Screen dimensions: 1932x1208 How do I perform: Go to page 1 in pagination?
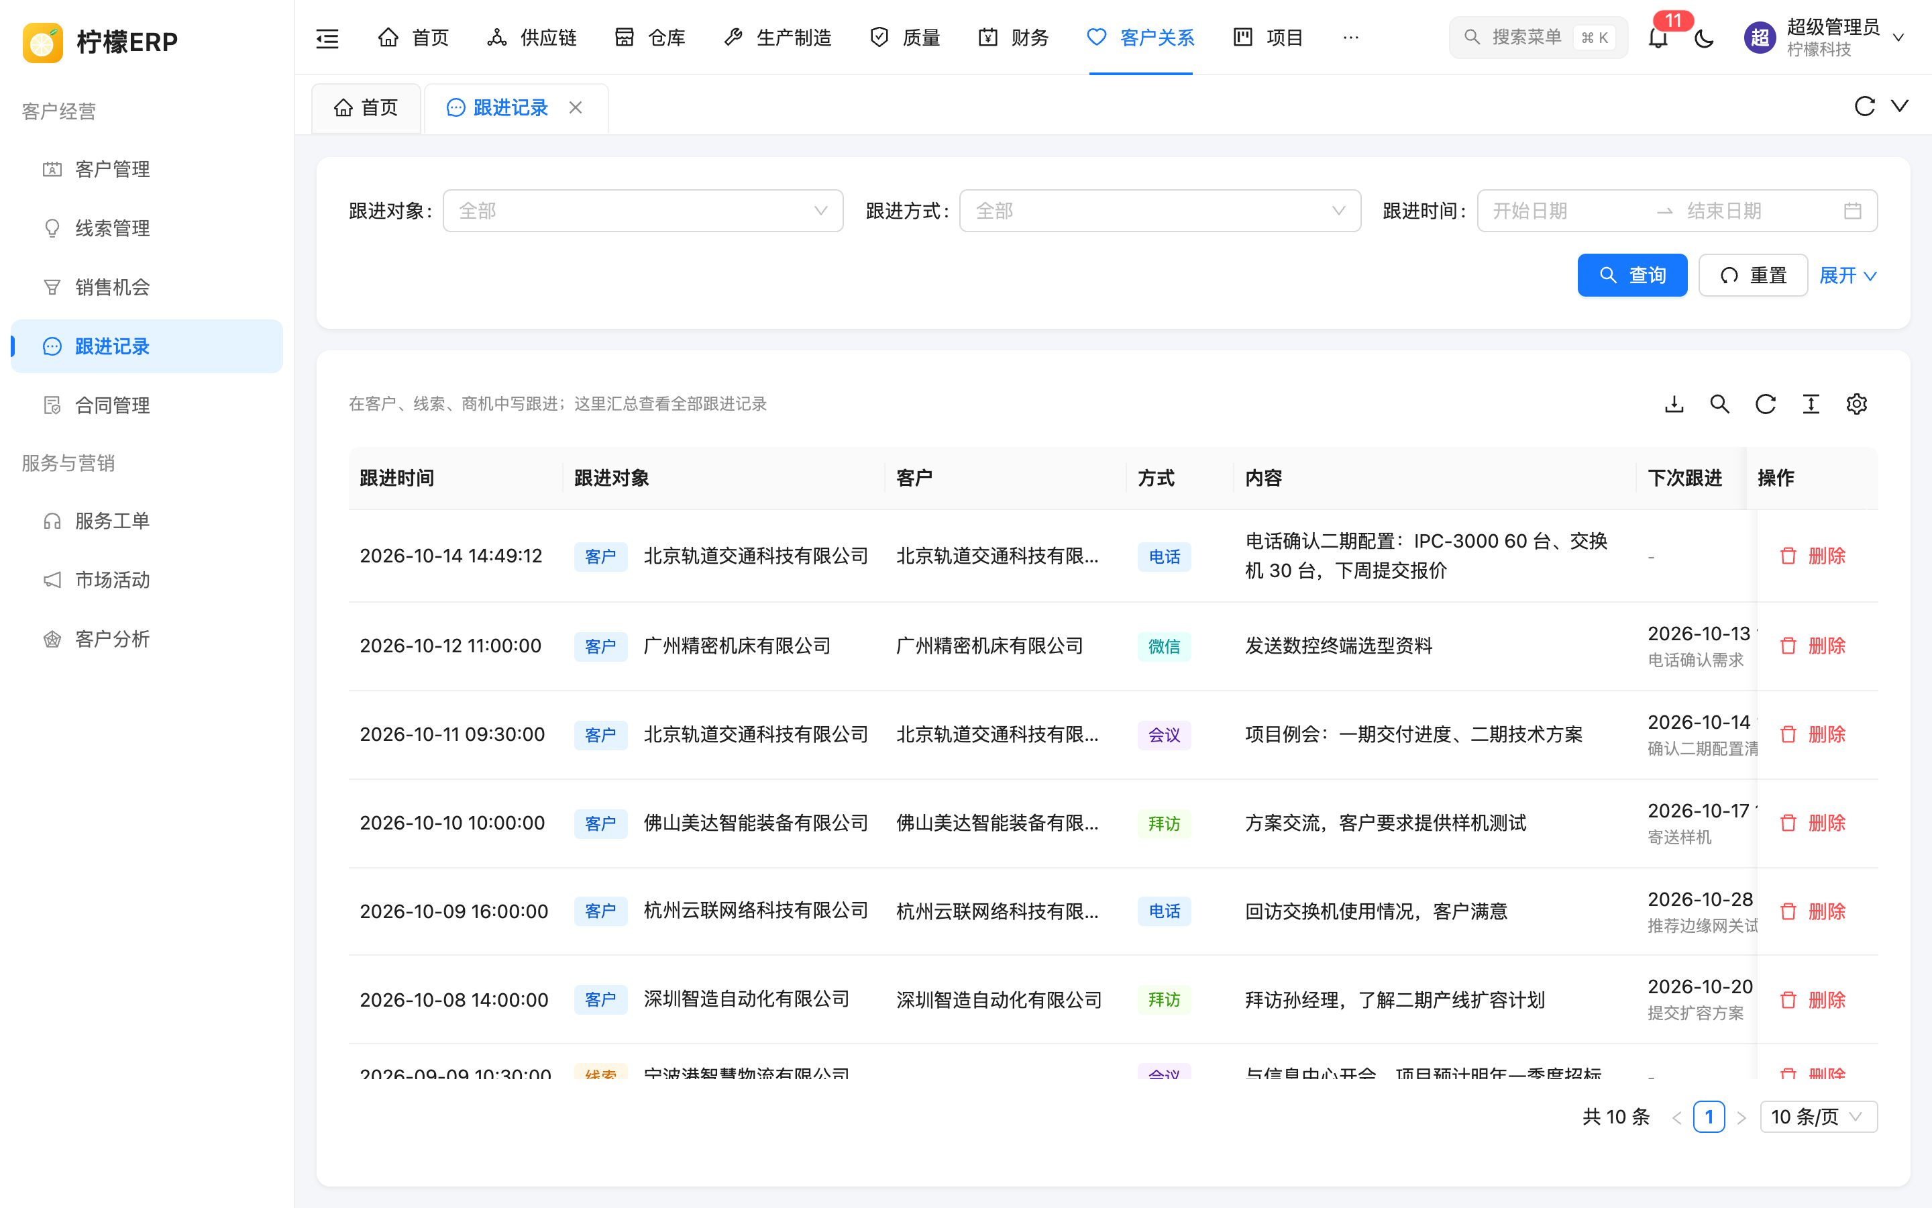(x=1709, y=1117)
